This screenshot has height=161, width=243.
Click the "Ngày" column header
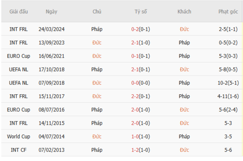52,12
